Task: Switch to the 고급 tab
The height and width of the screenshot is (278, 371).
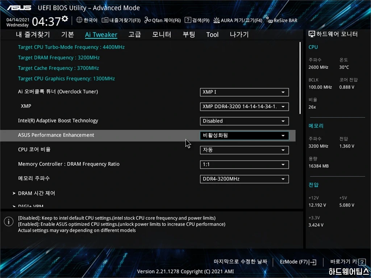Action: pyautogui.click(x=134, y=34)
